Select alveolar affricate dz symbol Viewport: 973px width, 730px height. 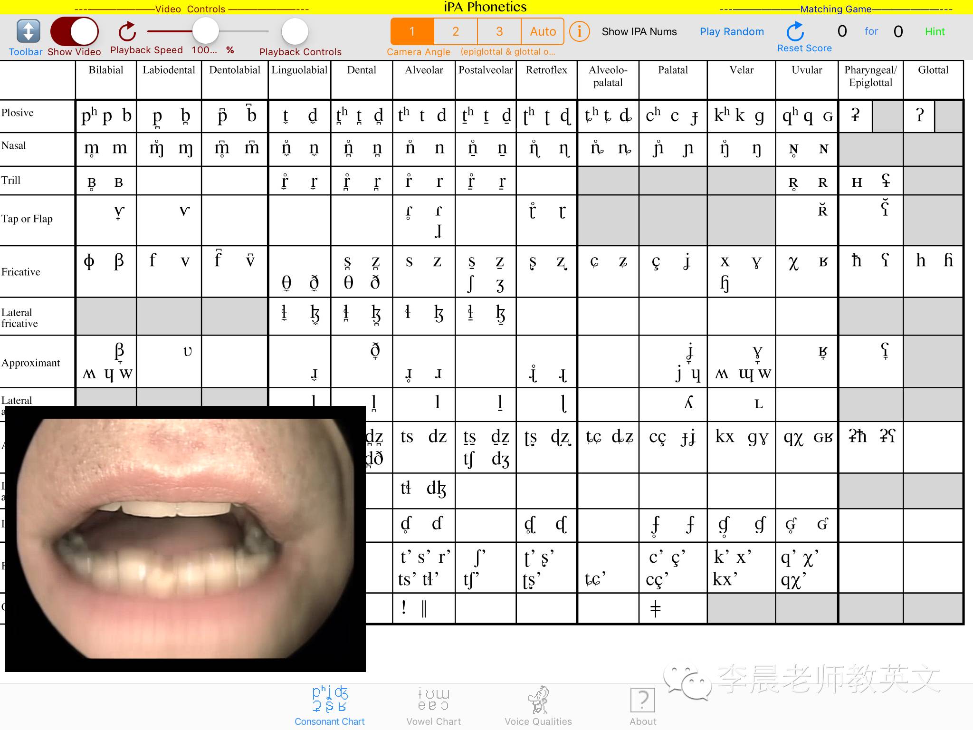(x=438, y=437)
